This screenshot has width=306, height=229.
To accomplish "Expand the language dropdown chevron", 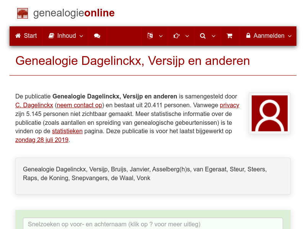I will (161, 36).
